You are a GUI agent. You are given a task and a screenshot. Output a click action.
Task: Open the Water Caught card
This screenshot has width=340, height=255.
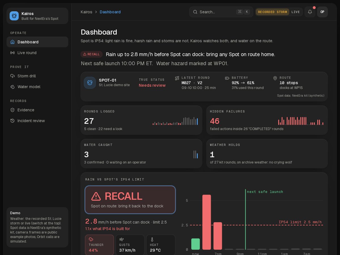[x=141, y=154]
